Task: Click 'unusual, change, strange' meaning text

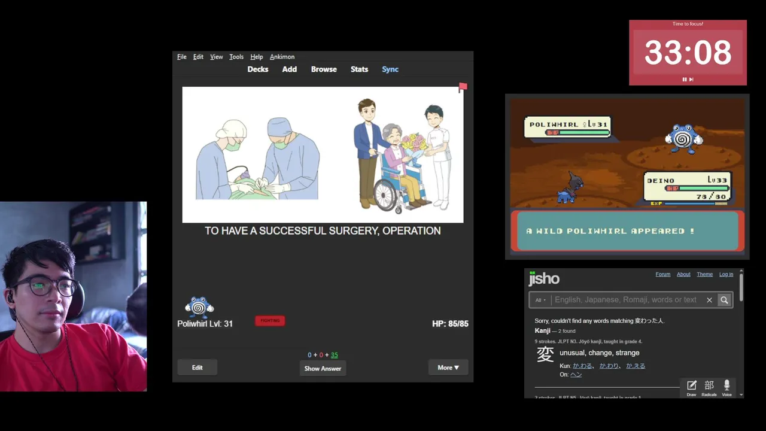Action: (x=599, y=353)
